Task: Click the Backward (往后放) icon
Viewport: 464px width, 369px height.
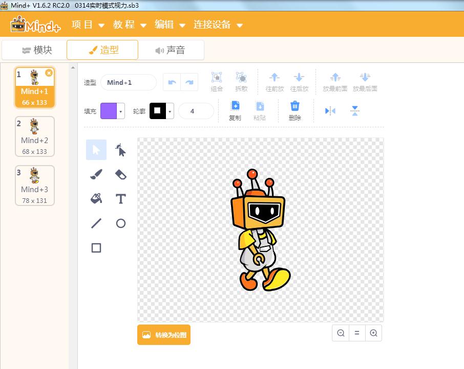Action: tap(299, 77)
